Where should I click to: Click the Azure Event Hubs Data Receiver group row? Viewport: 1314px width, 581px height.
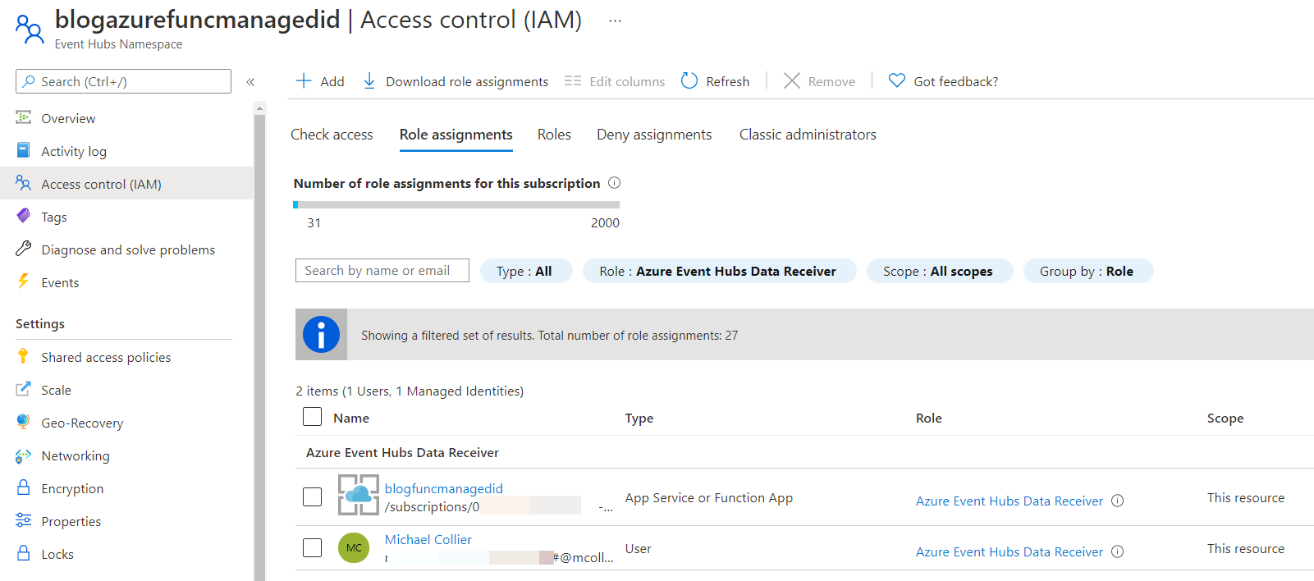point(804,452)
